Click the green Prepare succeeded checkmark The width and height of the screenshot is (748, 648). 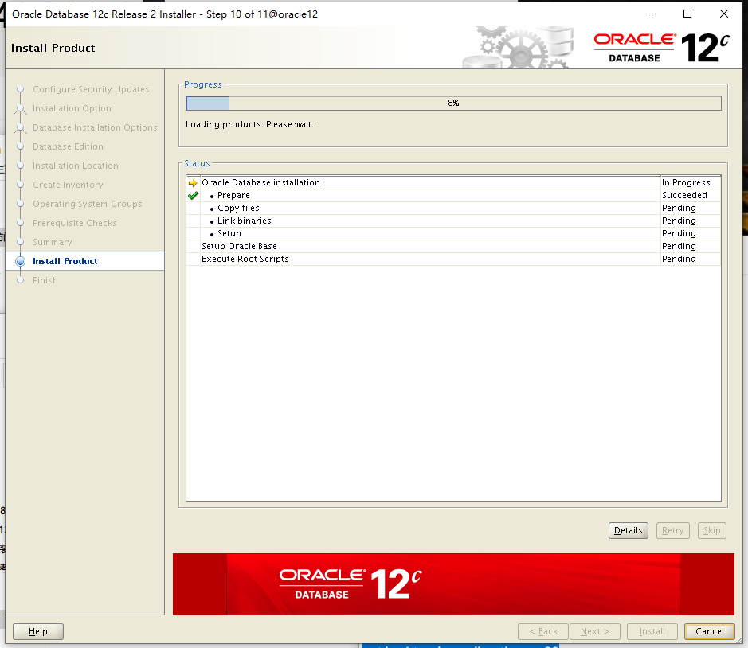click(x=193, y=196)
